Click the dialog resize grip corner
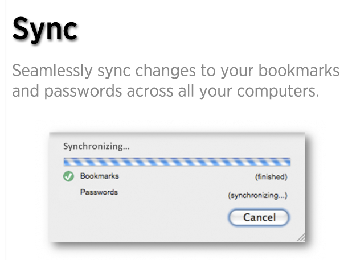The height and width of the screenshot is (260, 352). [x=301, y=237]
